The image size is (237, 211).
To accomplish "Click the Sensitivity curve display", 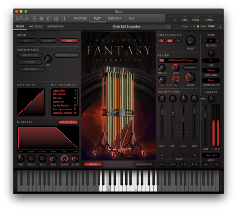I will click(31, 102).
